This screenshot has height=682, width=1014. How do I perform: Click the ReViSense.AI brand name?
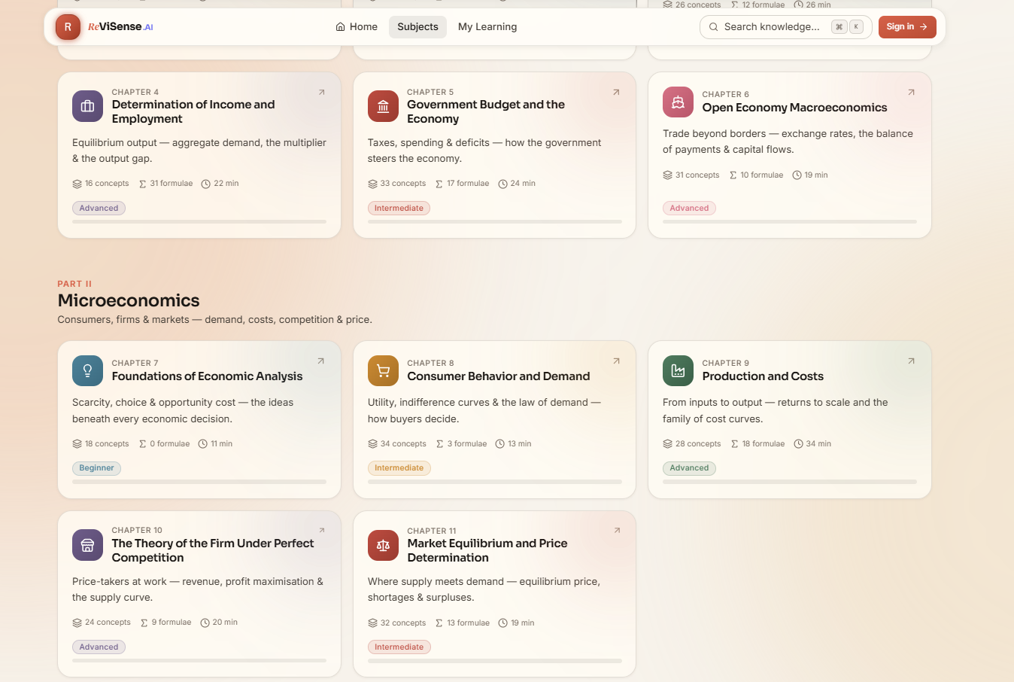(120, 27)
